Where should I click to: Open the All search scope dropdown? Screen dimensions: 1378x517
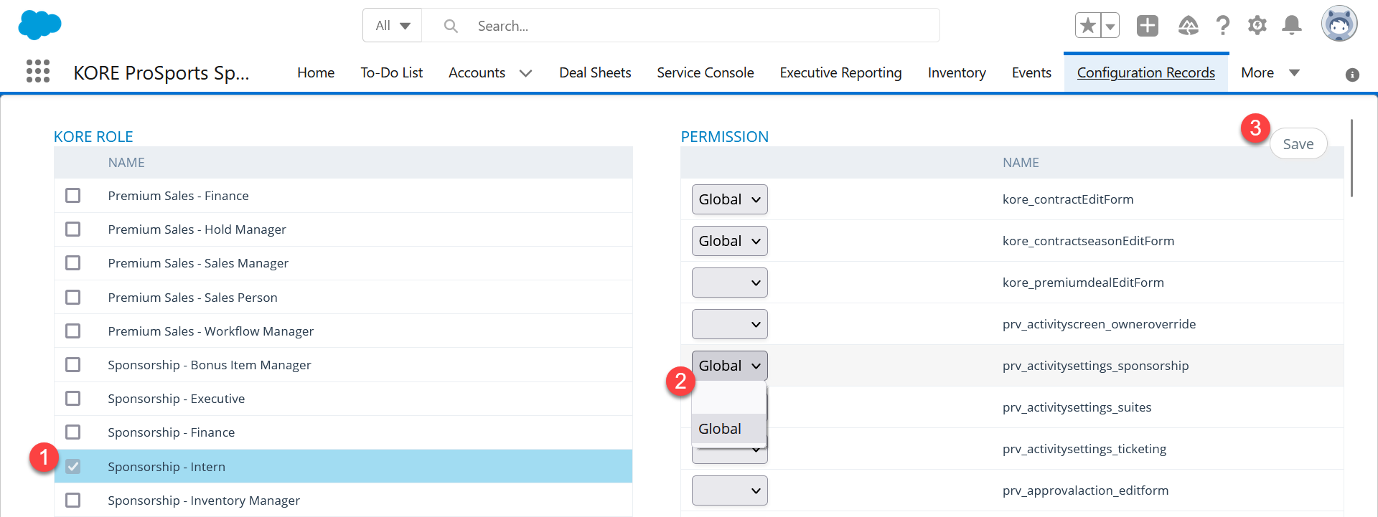click(393, 26)
